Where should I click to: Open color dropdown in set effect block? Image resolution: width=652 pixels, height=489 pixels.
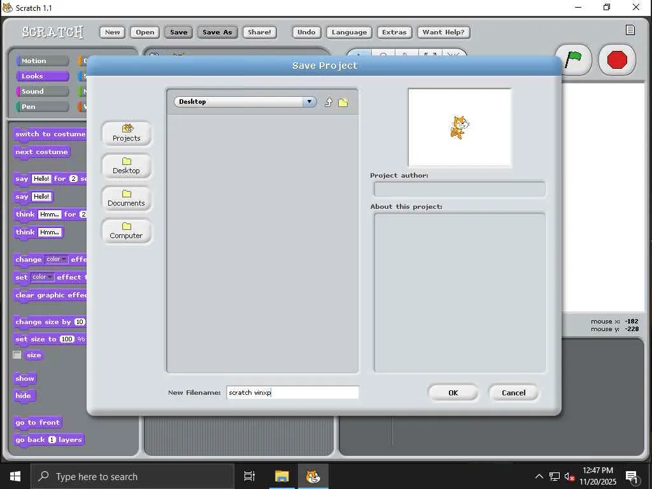[x=43, y=277]
